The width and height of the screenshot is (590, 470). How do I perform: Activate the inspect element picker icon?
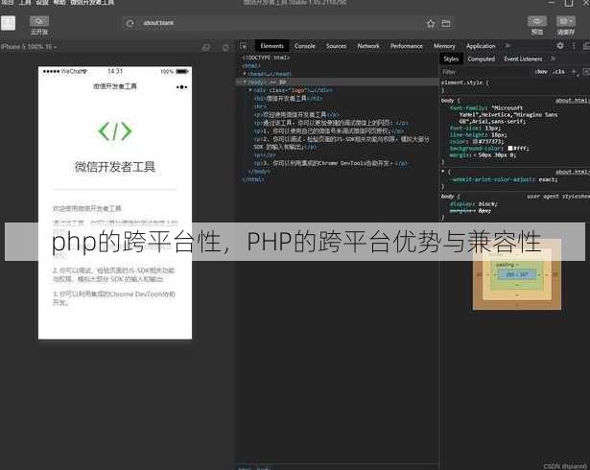pos(244,46)
